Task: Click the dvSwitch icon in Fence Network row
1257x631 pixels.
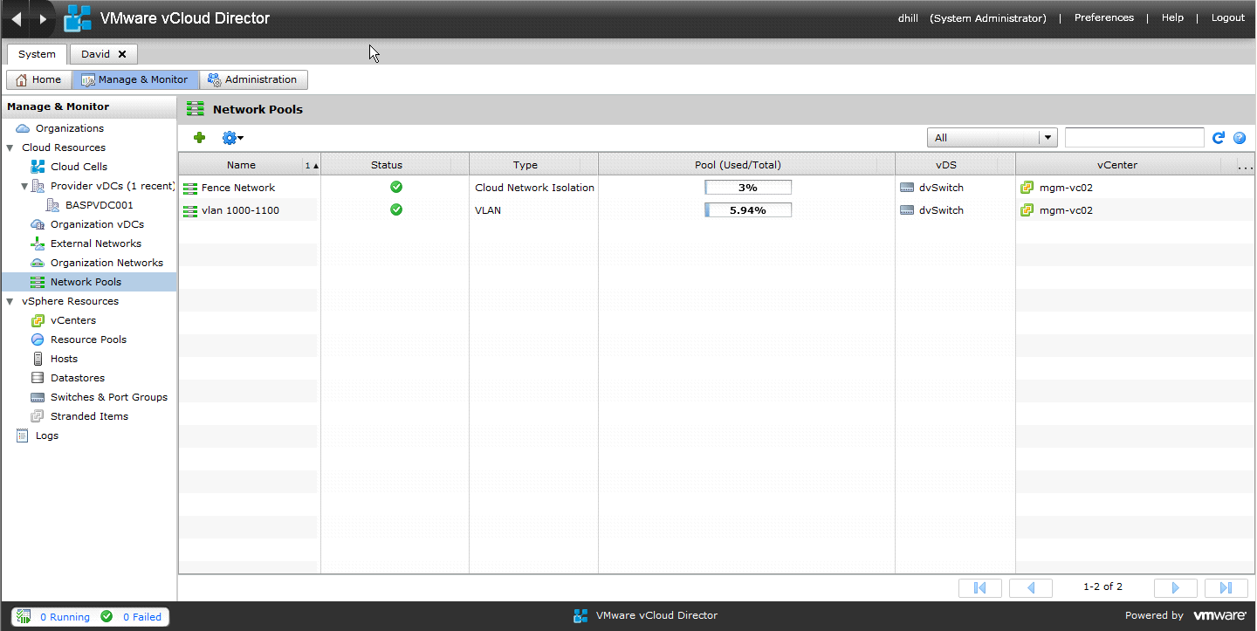Action: coord(907,188)
